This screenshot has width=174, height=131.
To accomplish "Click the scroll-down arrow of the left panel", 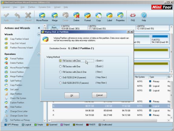I will [x=44, y=121].
